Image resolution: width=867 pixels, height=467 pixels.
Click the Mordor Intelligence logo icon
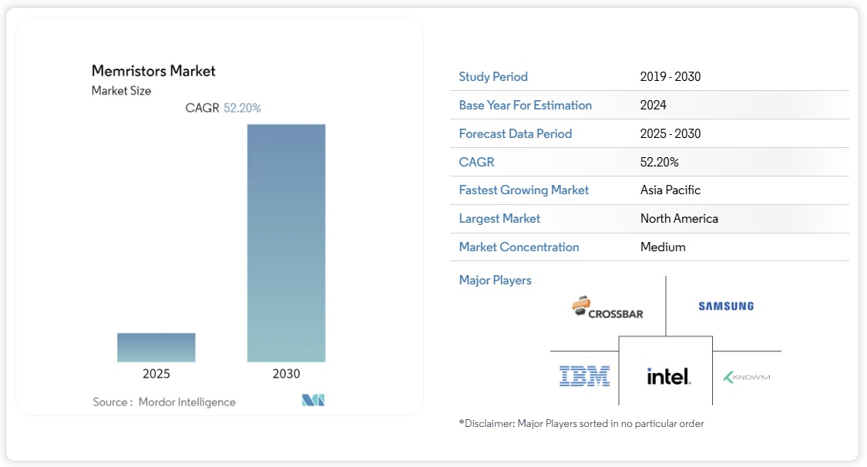(313, 401)
